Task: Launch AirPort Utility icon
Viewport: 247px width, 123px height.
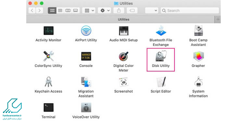Action: click(x=86, y=30)
